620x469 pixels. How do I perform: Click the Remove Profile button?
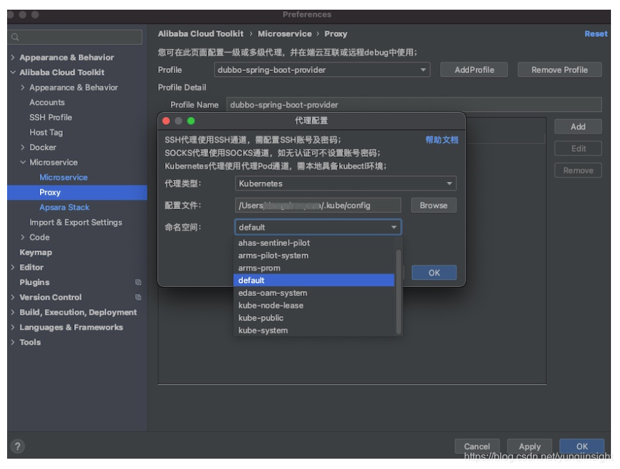point(559,70)
